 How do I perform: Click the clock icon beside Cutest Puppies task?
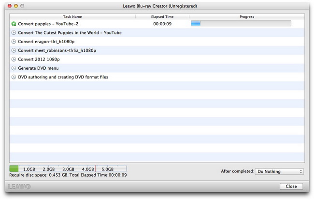(x=14, y=32)
